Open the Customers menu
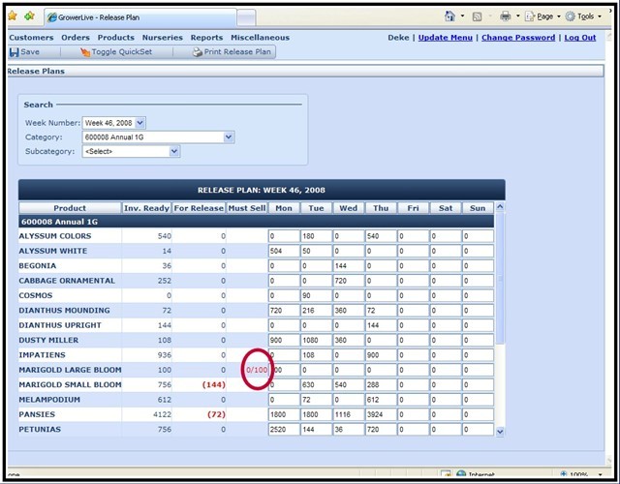Image resolution: width=620 pixels, height=484 pixels. click(x=31, y=38)
